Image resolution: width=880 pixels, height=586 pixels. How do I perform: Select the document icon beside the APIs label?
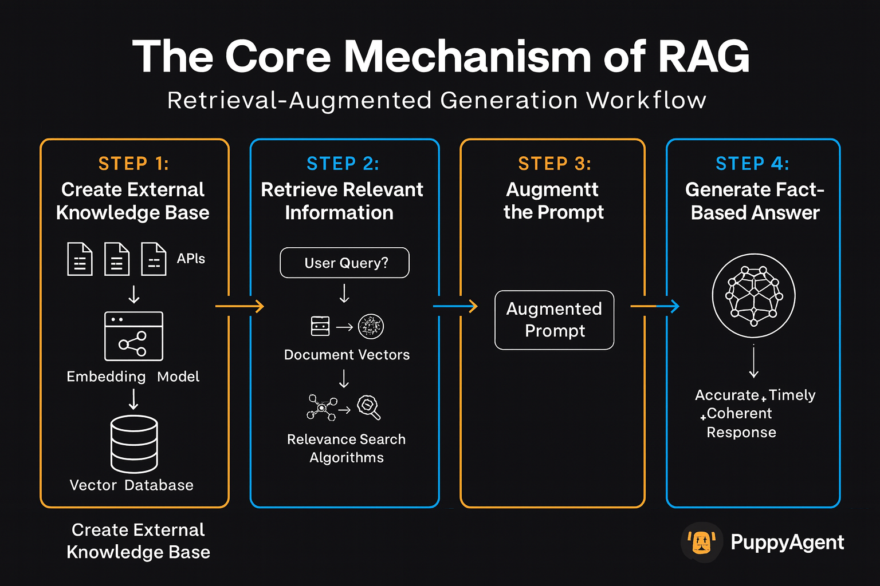point(154,259)
